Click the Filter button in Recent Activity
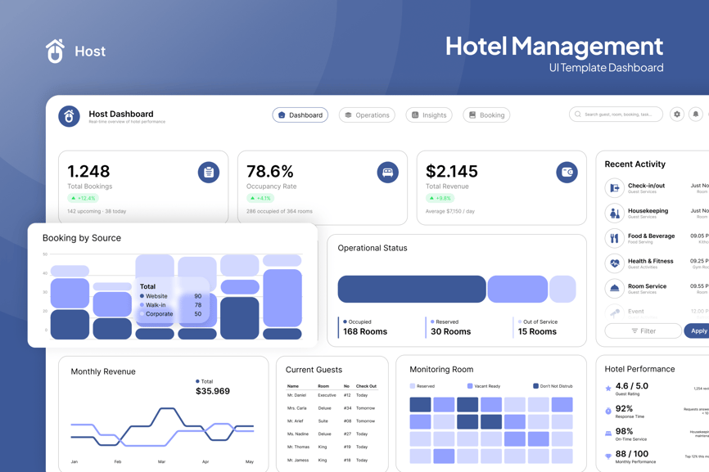Image resolution: width=709 pixels, height=472 pixels. 643,331
